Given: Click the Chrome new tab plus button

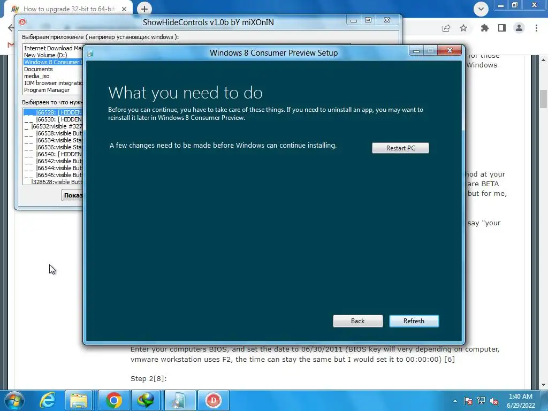Looking at the screenshot, I should 144,9.
